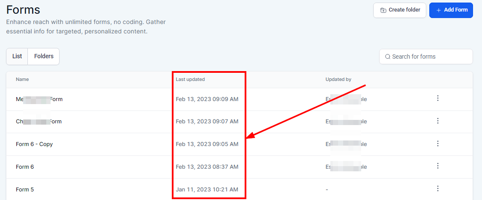This screenshot has width=482, height=200.
Task: Click the Updated by column header
Action: tap(338, 79)
